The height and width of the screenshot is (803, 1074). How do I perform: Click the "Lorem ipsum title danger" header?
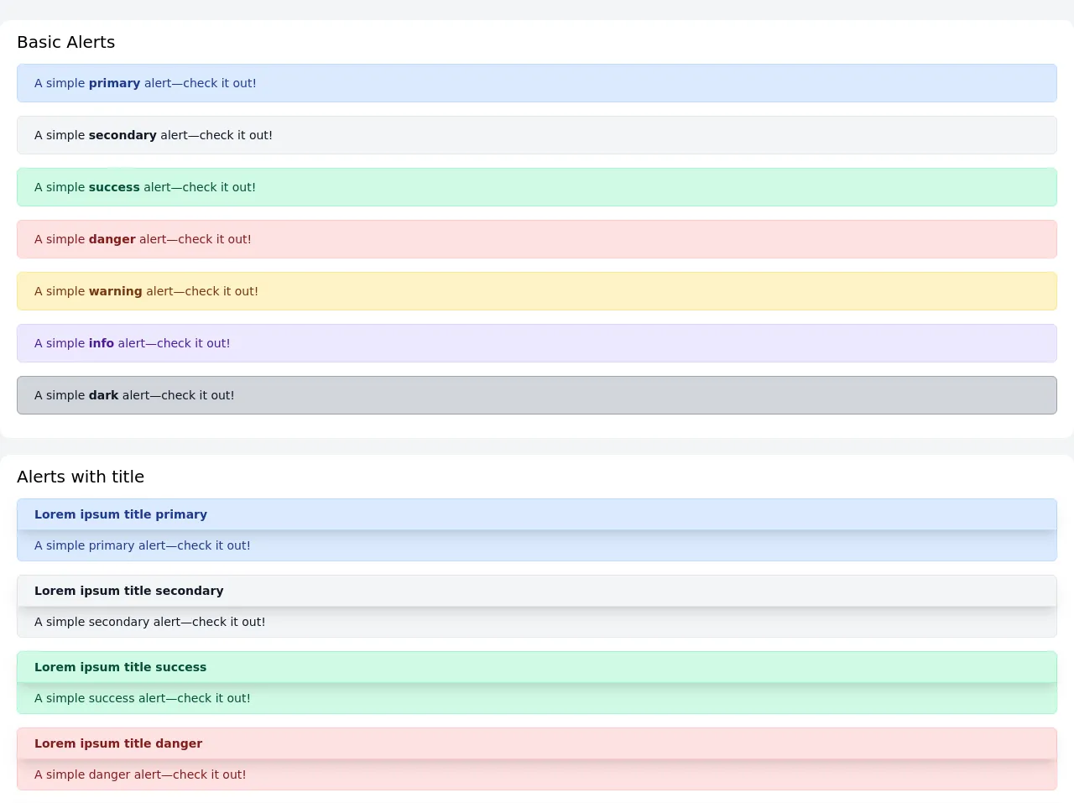118,743
